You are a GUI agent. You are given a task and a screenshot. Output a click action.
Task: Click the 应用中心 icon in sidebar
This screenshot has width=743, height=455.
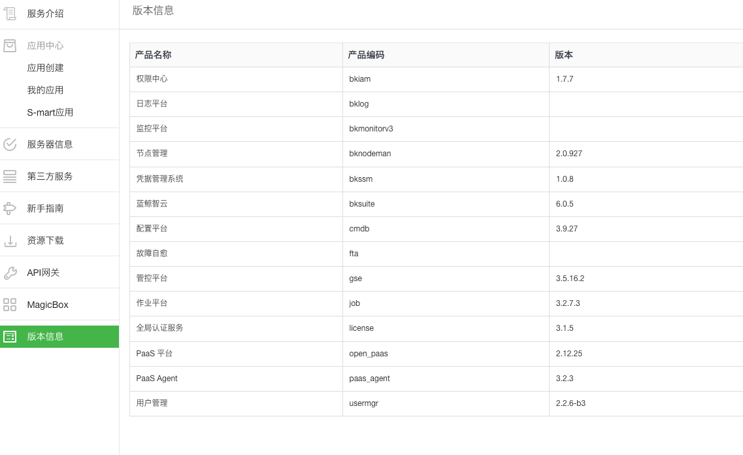[10, 45]
